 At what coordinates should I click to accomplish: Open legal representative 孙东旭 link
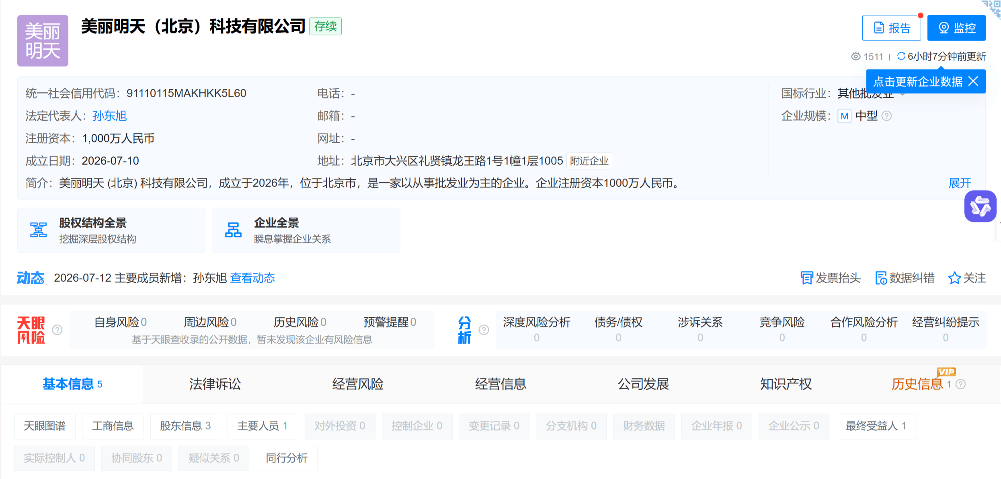(110, 116)
